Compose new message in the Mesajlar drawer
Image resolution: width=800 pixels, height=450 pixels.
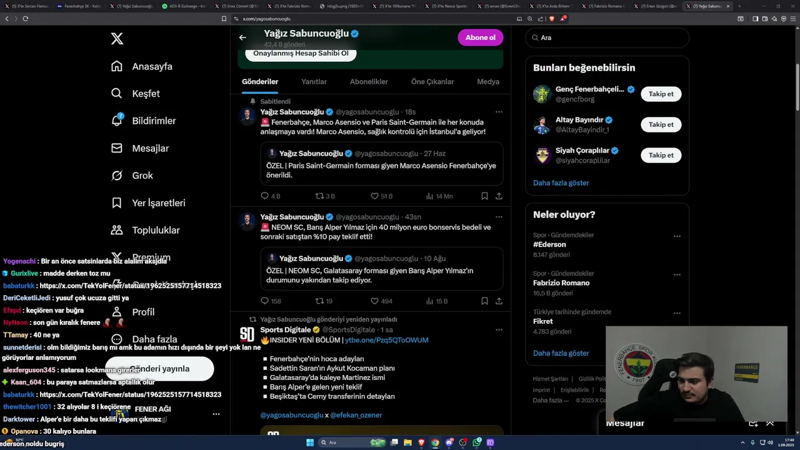[753, 423]
